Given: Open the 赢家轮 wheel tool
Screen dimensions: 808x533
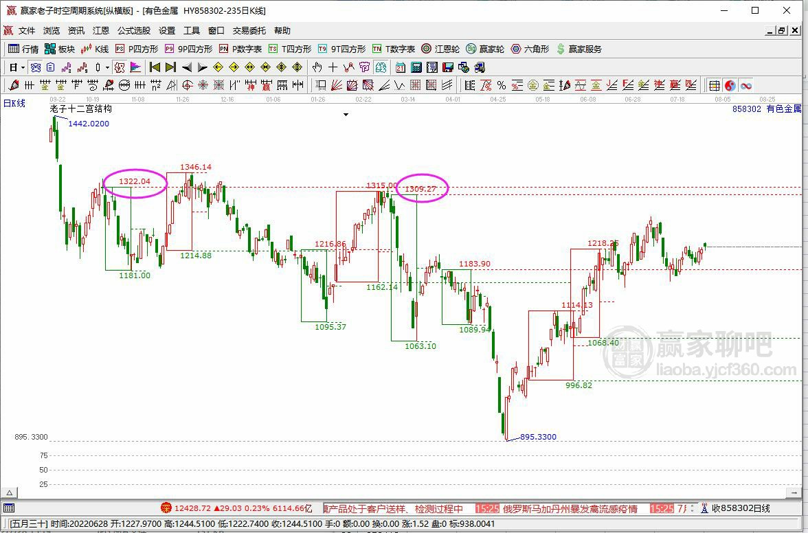Looking at the screenshot, I should click(x=485, y=49).
